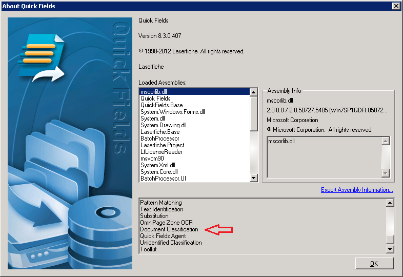This screenshot has height=277, width=403.
Task: Select System.Windows.Forms.dll in the list
Action: [x=194, y=112]
